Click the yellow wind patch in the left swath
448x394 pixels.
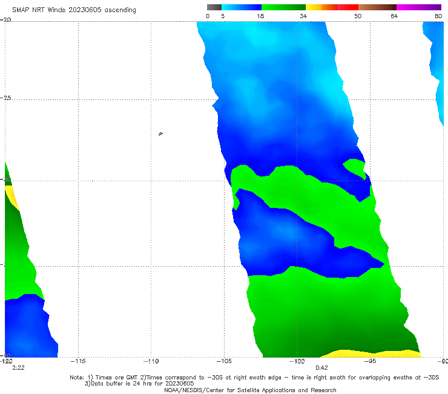12,198
